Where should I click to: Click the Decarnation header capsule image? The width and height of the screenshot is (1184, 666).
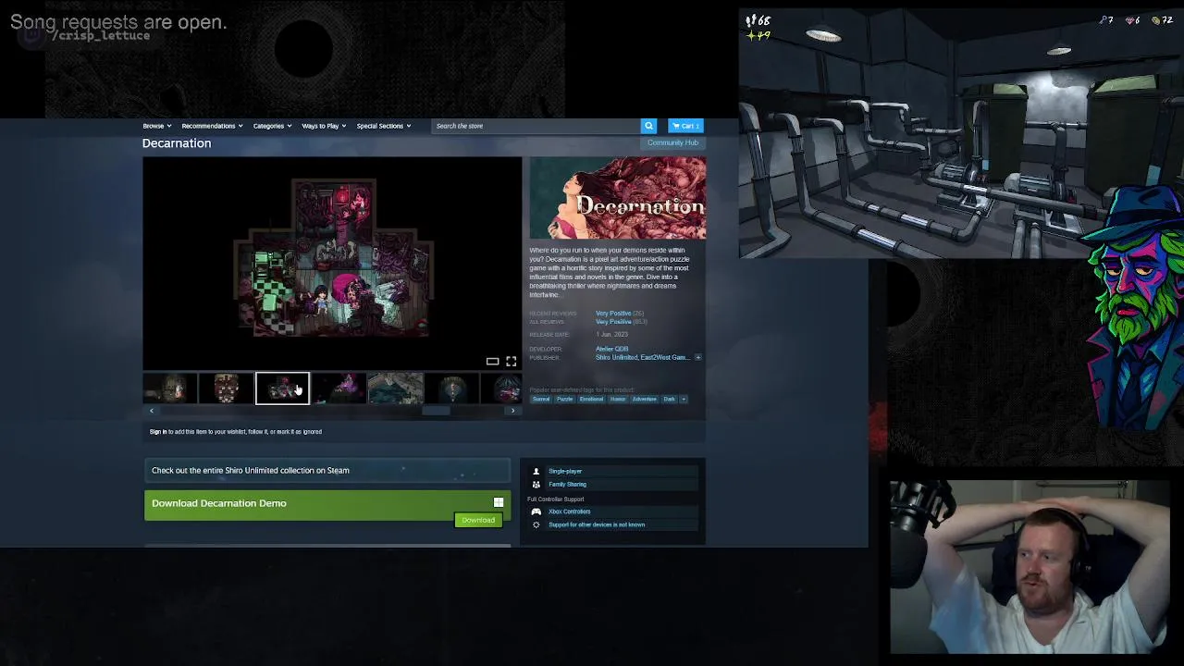pyautogui.click(x=618, y=198)
